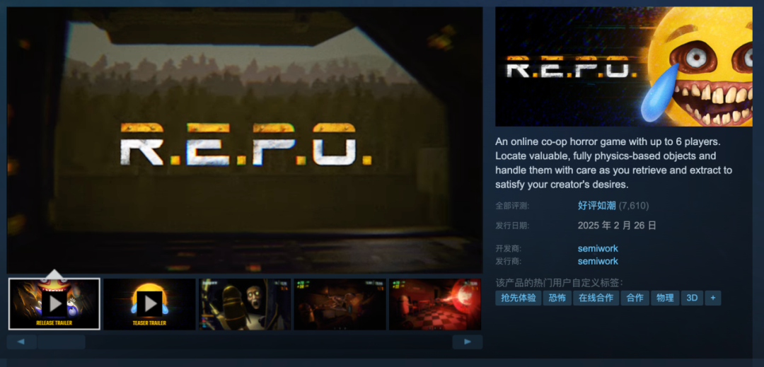The height and width of the screenshot is (367, 764).
Task: Click the thumbnail strip scrollbar handle
Action: [x=62, y=342]
